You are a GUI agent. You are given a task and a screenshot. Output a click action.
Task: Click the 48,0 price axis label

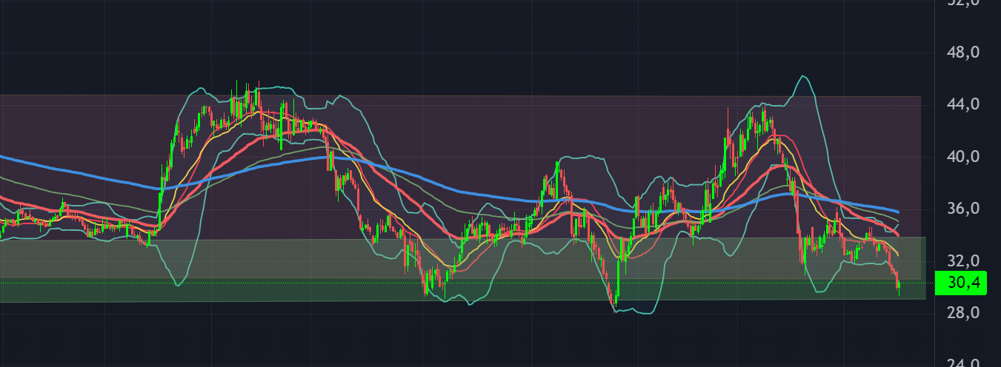click(965, 53)
